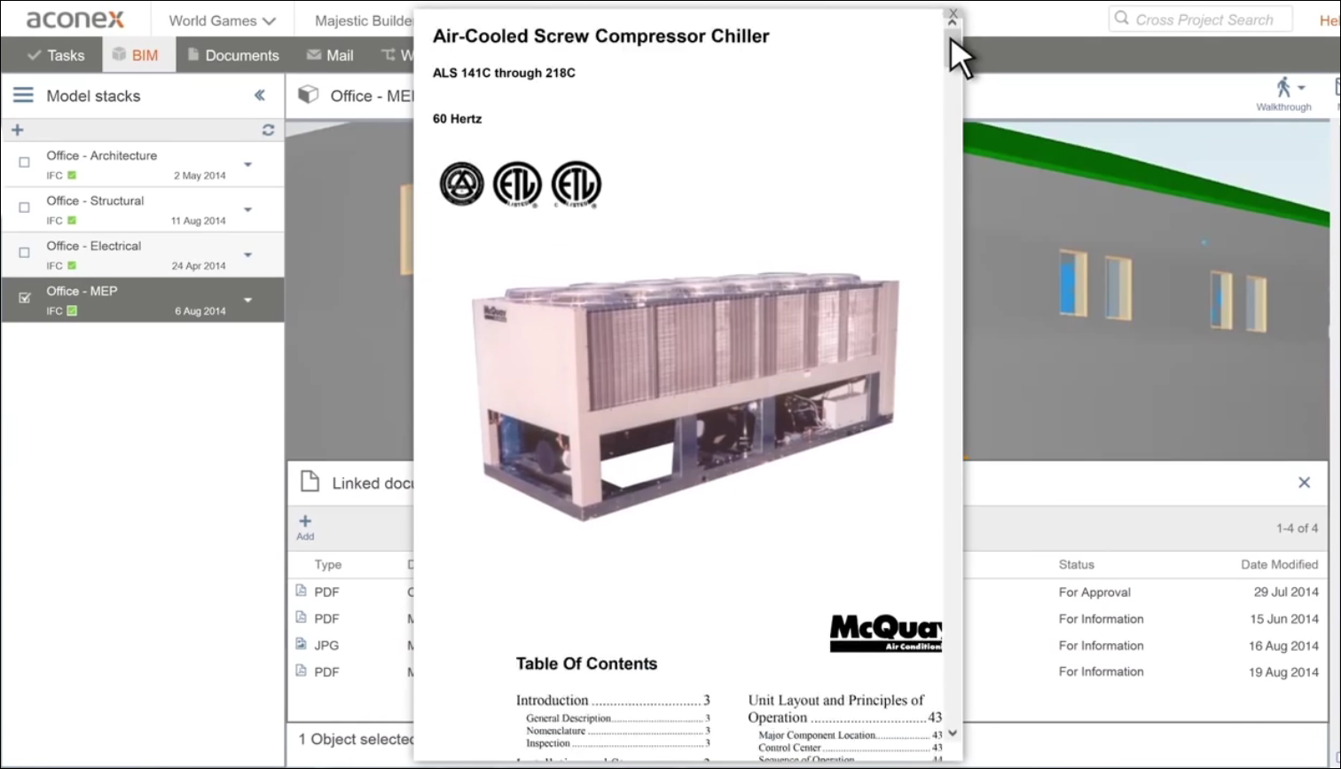Sort by the Type column header
The height and width of the screenshot is (769, 1341).
327,564
